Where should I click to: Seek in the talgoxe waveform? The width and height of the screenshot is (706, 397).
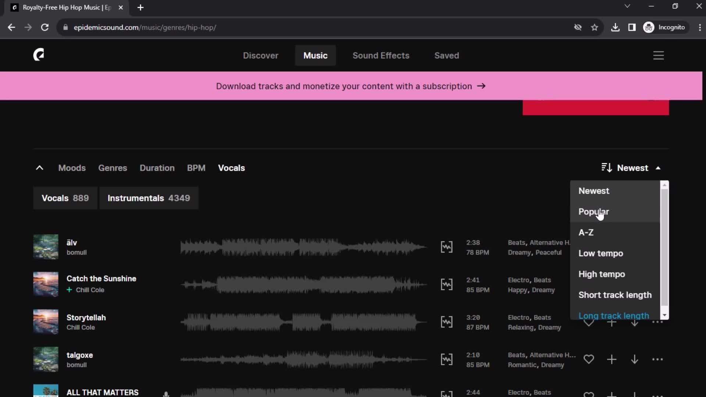coord(303,360)
